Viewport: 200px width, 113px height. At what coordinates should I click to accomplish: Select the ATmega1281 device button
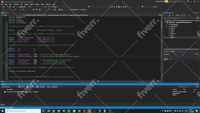pos(73,10)
